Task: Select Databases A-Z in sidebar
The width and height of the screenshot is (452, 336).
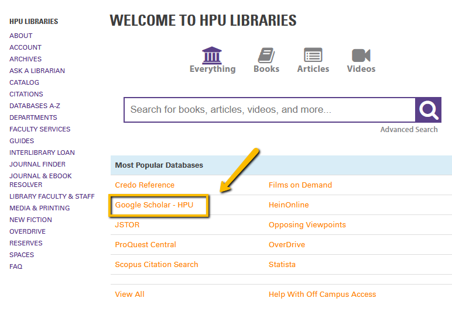Action: click(35, 106)
